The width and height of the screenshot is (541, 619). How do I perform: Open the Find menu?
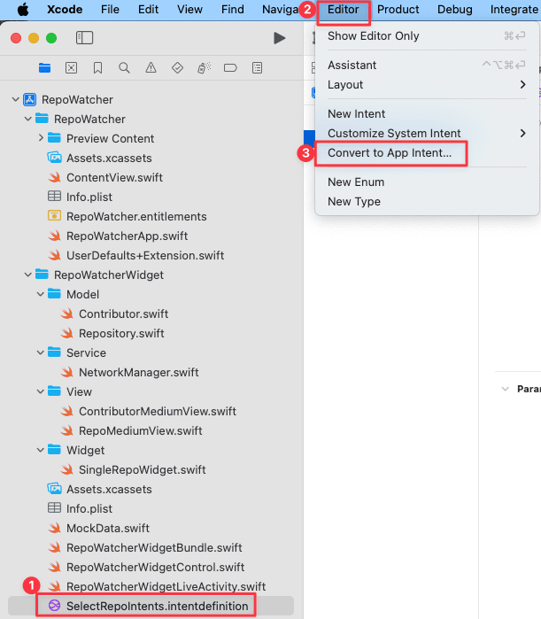coord(232,10)
